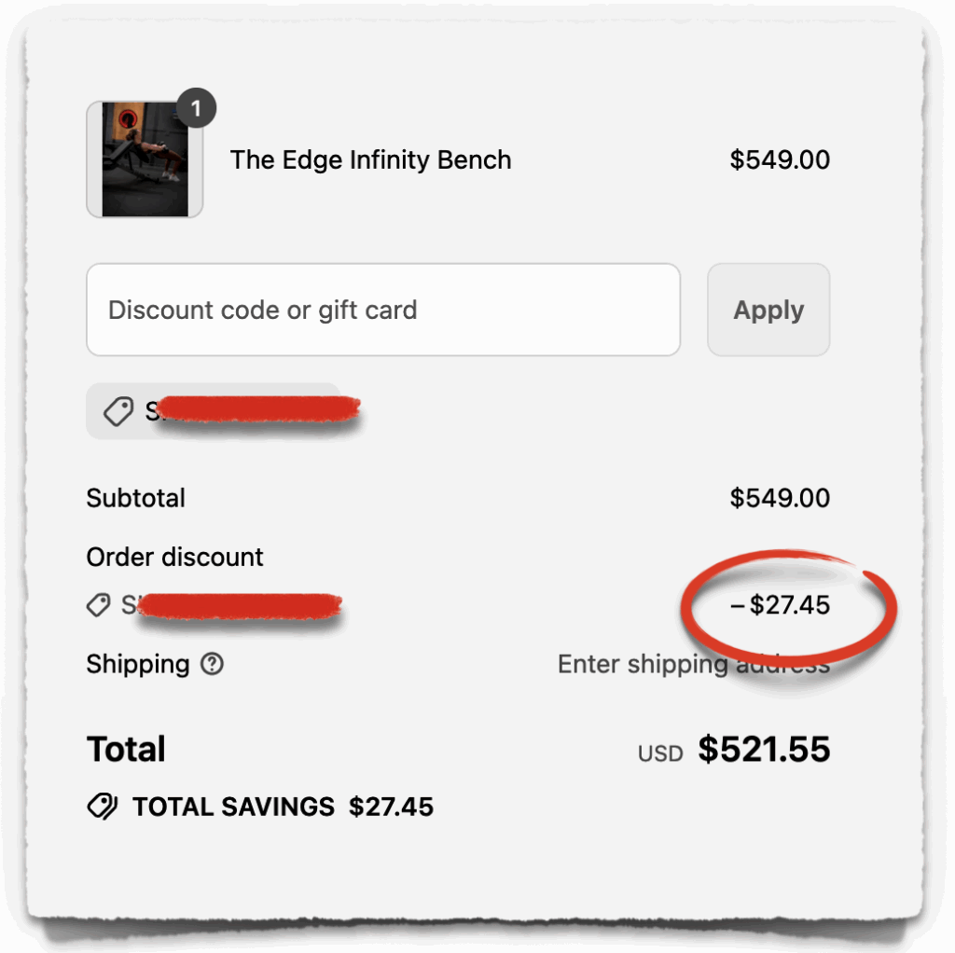
Task: Click the tag icon beside Order discount entry
Action: click(x=99, y=605)
